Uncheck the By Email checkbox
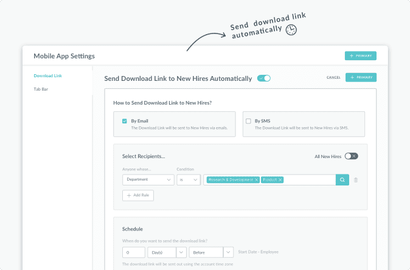The width and height of the screenshot is (410, 270). [x=125, y=121]
